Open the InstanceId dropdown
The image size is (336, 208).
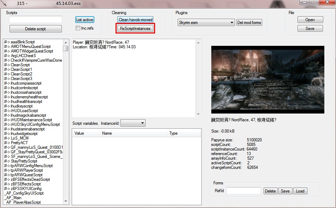133,123
